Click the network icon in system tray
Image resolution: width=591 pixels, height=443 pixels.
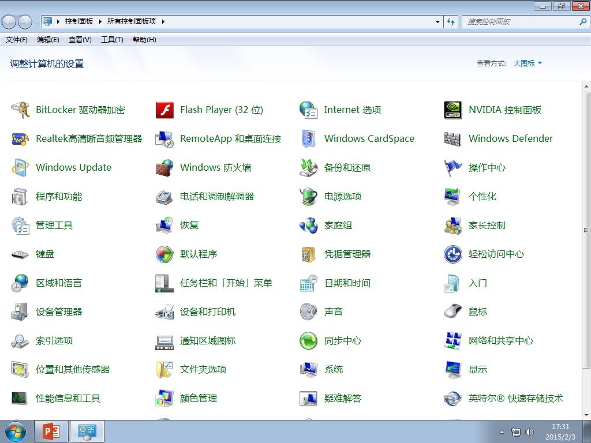pos(515,432)
